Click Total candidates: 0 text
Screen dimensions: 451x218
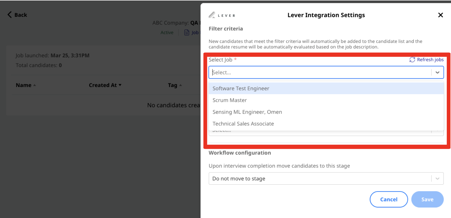39,65
